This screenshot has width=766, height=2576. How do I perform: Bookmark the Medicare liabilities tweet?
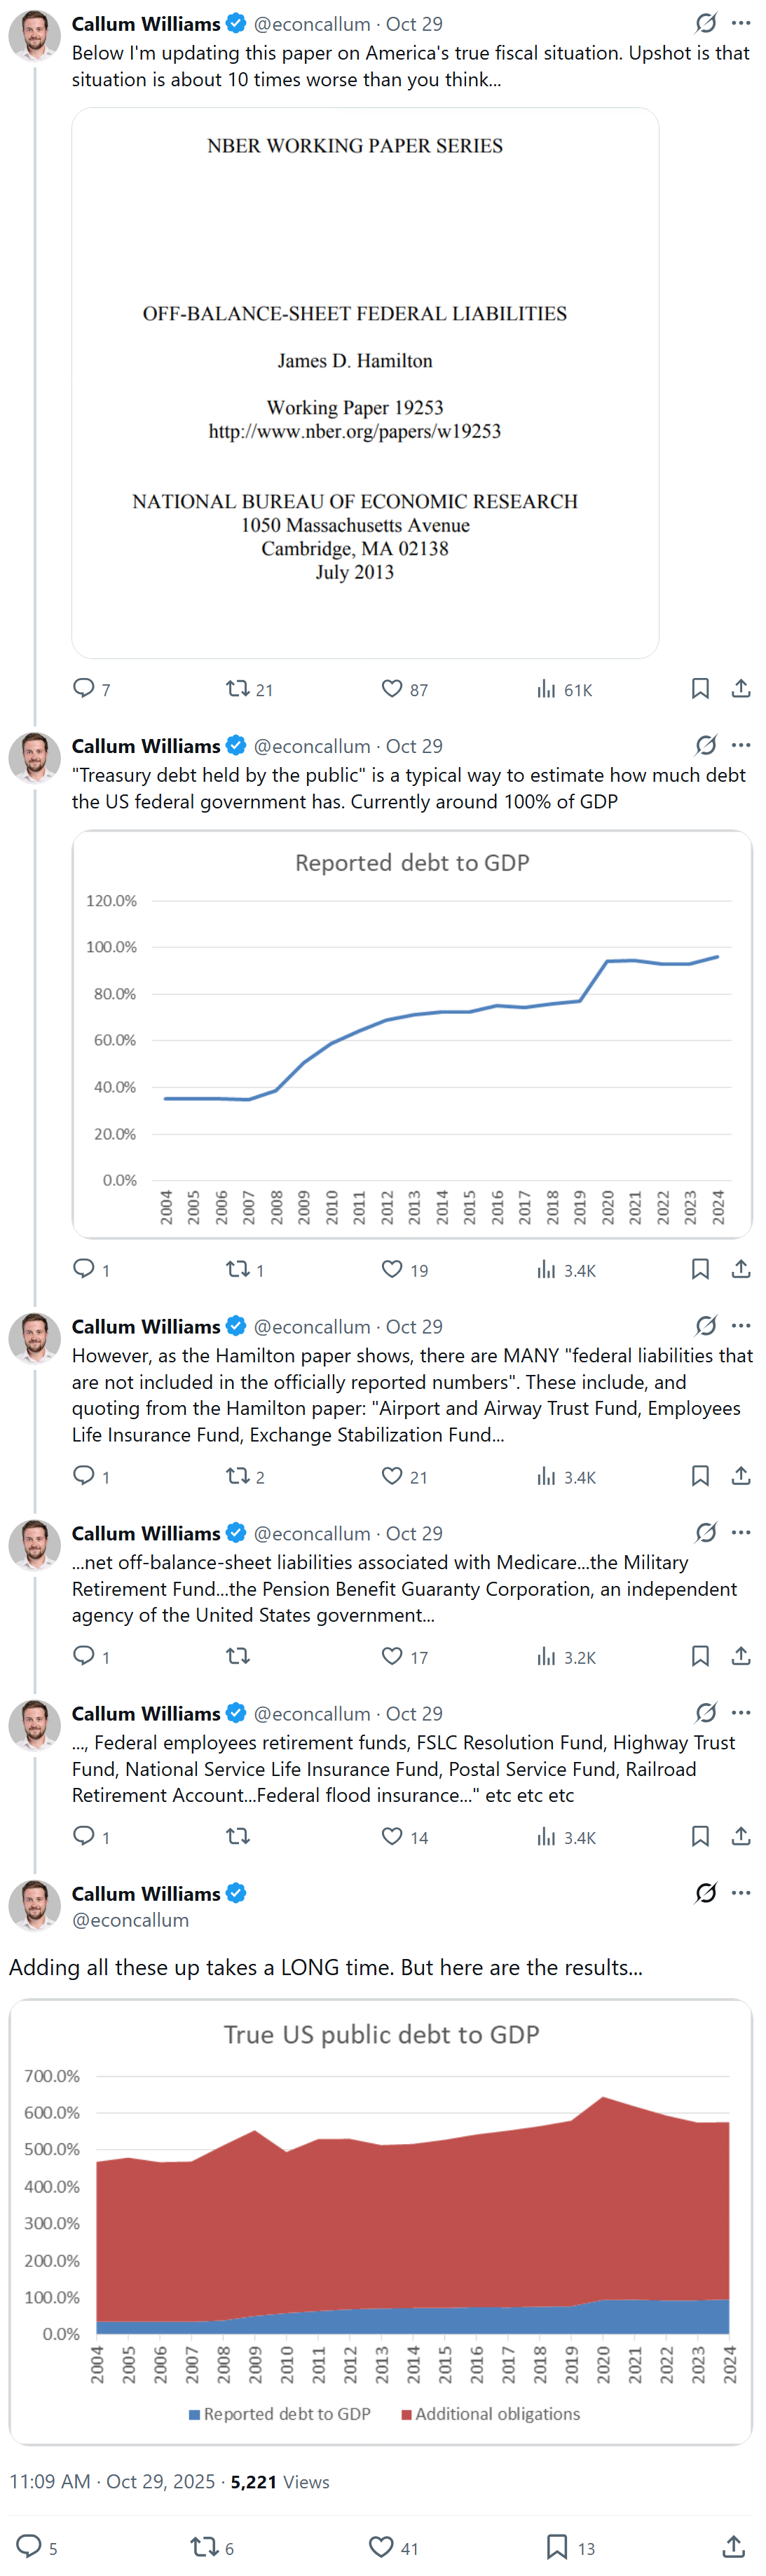(700, 1655)
